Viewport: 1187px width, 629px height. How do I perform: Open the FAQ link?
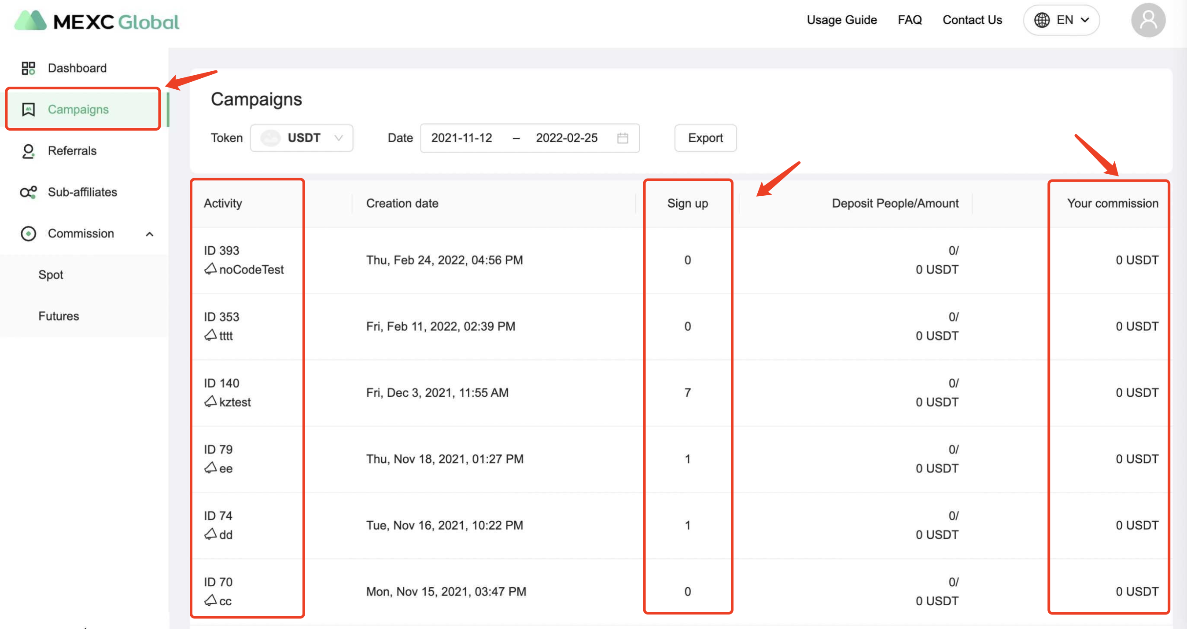point(909,20)
